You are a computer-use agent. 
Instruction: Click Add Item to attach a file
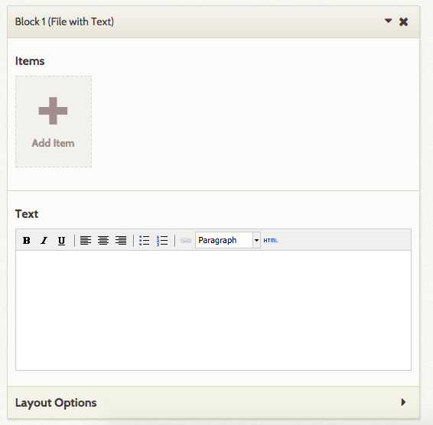pos(54,122)
